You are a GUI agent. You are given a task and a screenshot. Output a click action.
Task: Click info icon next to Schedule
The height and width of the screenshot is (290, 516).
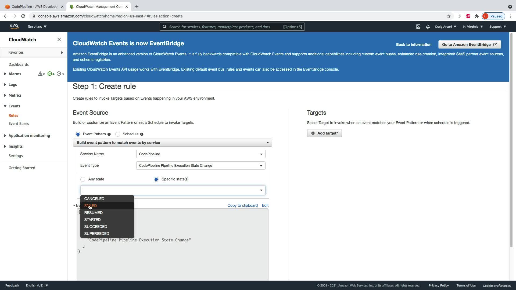pyautogui.click(x=142, y=134)
